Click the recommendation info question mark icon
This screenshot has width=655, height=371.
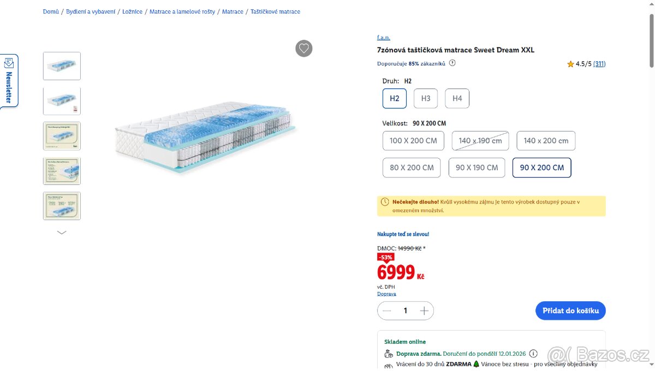pos(452,63)
